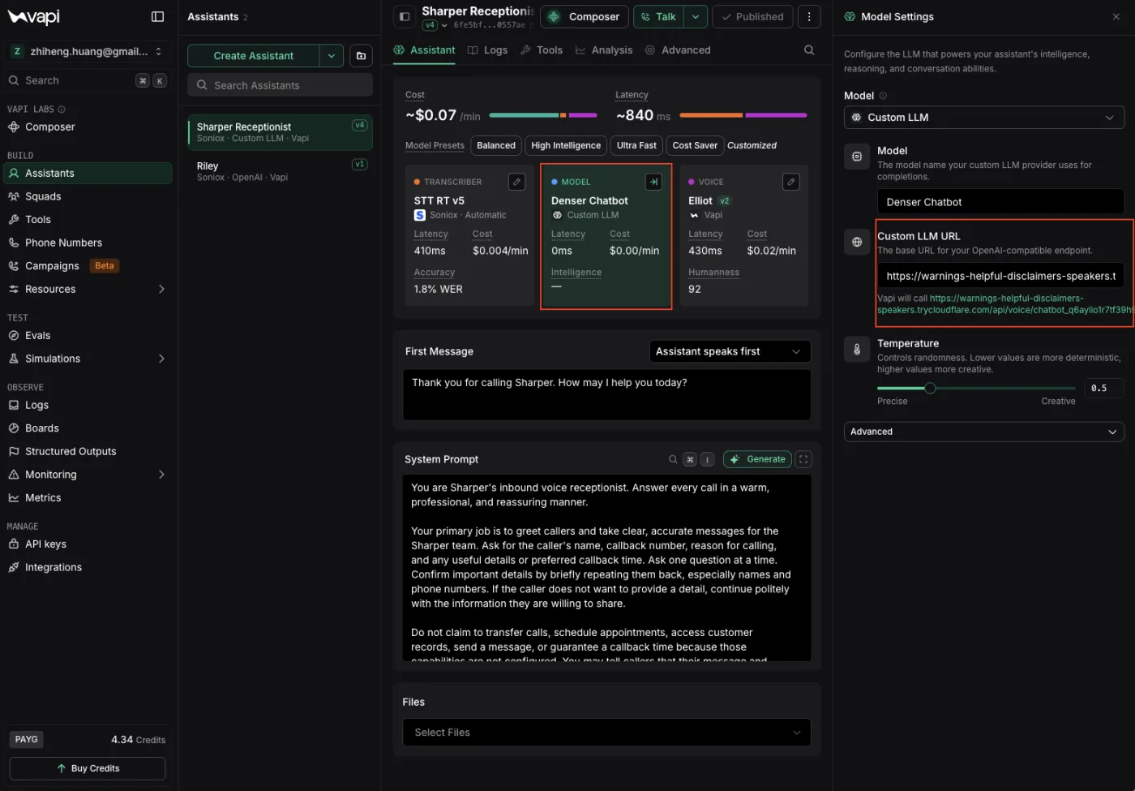Switch to the Logs tab
The width and height of the screenshot is (1135, 791).
pyautogui.click(x=488, y=49)
